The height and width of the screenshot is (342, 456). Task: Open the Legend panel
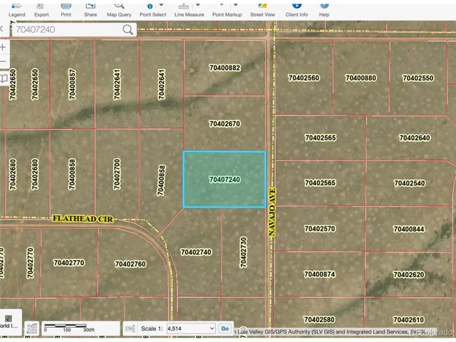(16, 11)
